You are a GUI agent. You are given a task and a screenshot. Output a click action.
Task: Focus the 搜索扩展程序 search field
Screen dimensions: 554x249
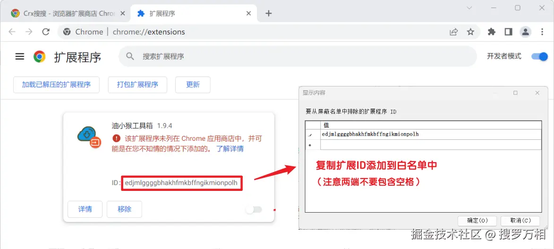point(298,56)
